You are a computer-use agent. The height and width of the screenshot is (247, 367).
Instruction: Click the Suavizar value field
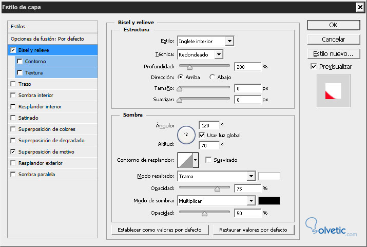point(247,100)
